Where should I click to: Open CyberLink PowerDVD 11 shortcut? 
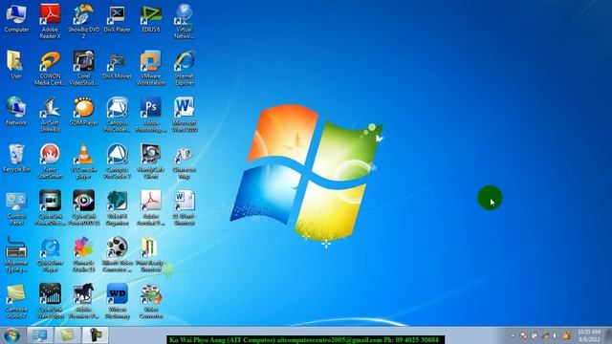click(83, 208)
